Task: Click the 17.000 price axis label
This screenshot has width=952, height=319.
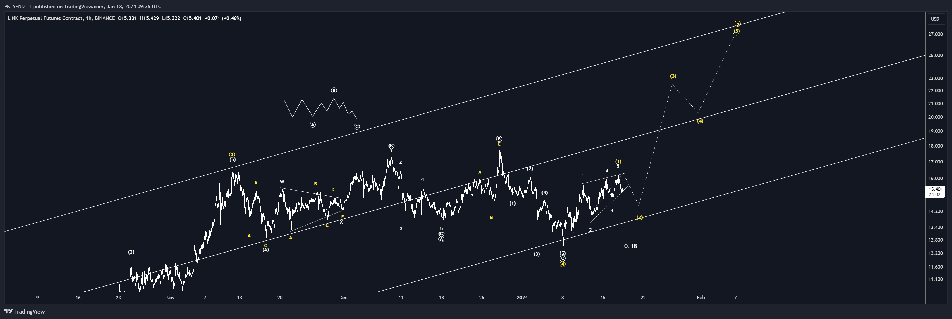Action: tap(935, 162)
